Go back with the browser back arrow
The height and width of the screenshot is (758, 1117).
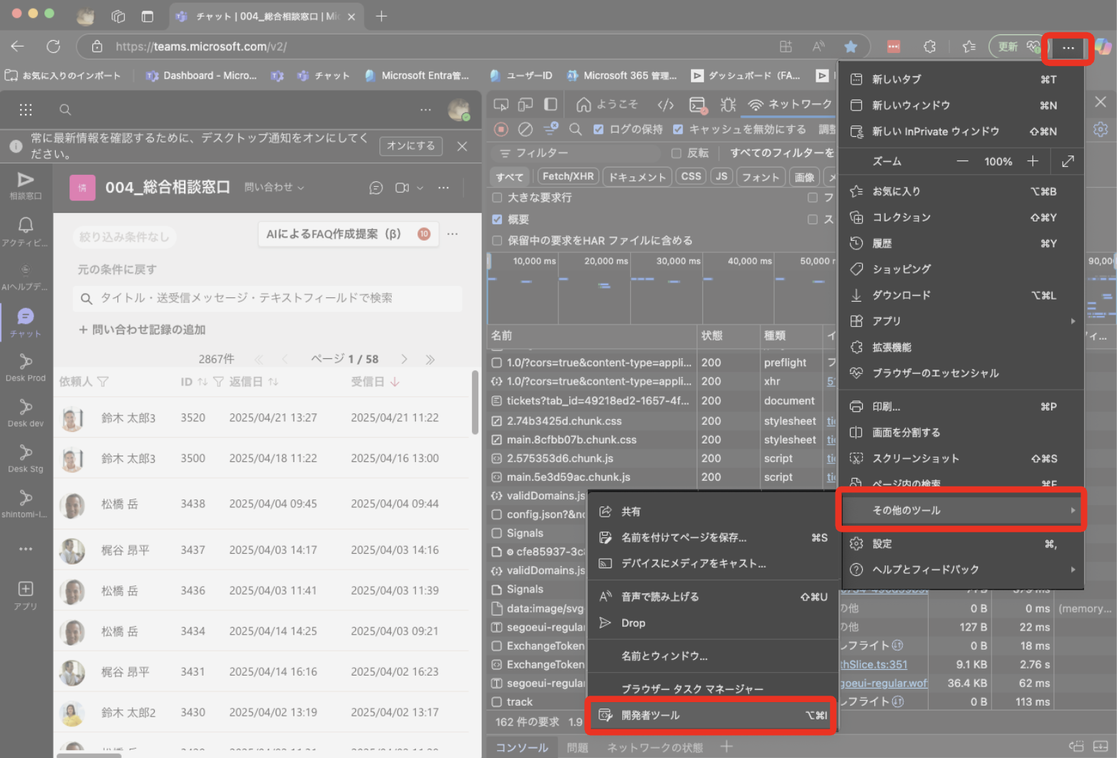[x=18, y=47]
